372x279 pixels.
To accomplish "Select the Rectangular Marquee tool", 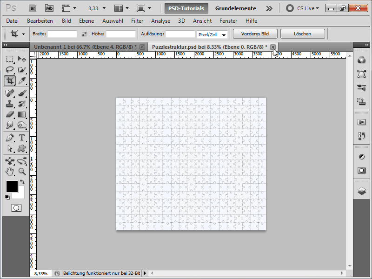I will tap(10, 59).
